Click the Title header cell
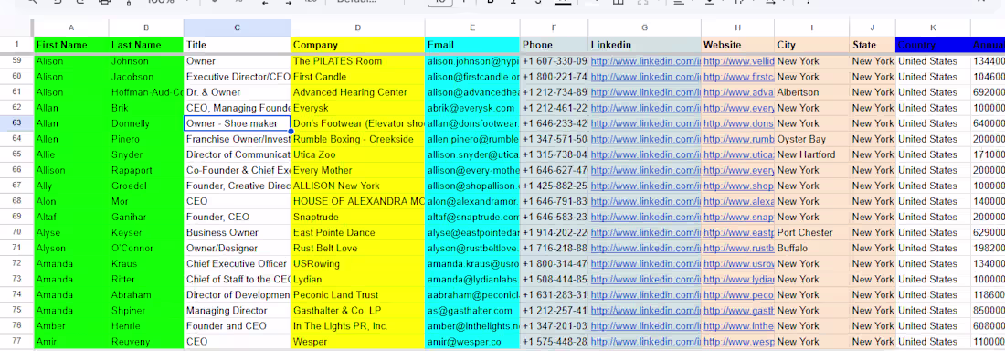This screenshot has height=351, width=1005. 238,45
